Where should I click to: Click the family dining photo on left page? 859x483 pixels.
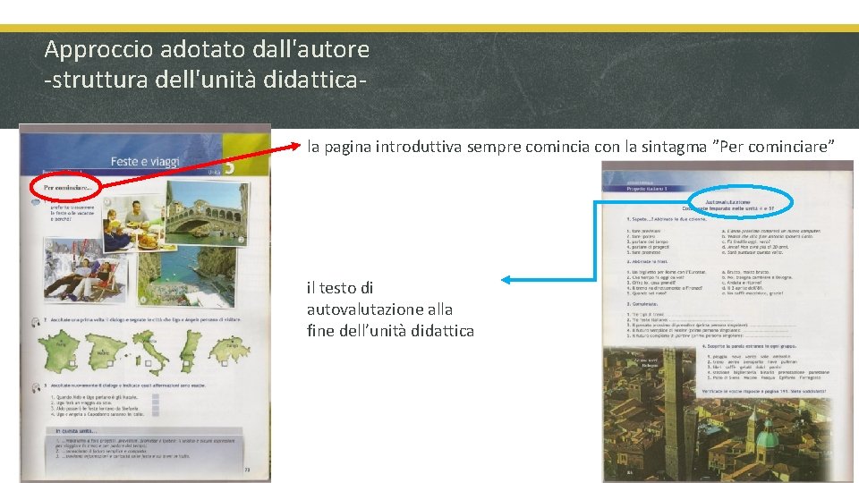tap(134, 224)
